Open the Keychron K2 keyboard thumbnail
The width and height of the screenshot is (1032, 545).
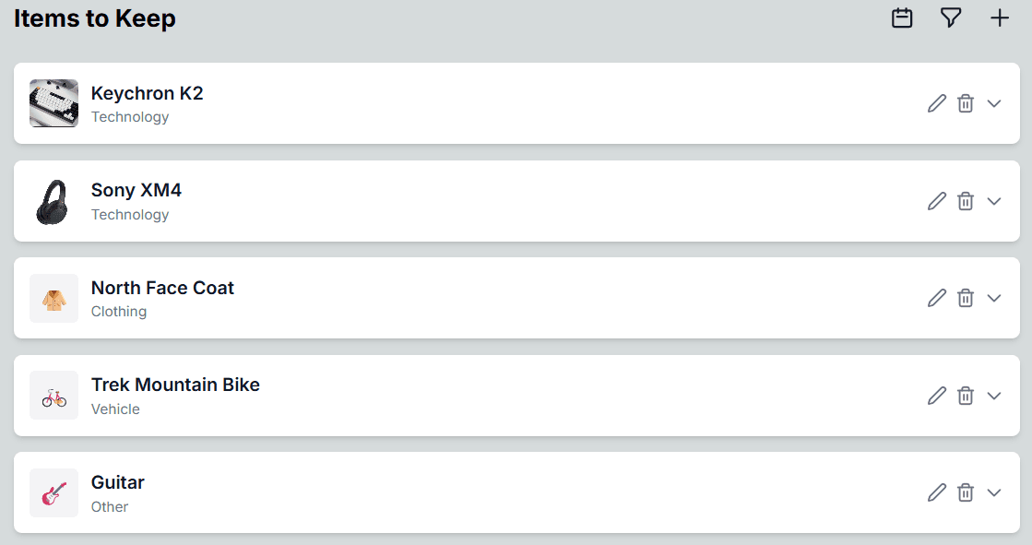click(x=54, y=103)
